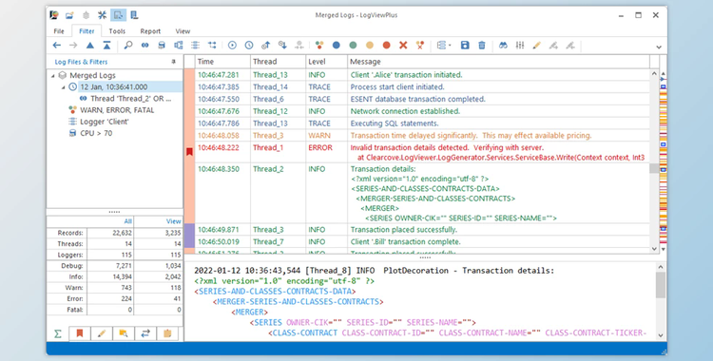Select the Thread 'Thread_2' OR filter
The image size is (713, 361).
[x=130, y=98]
